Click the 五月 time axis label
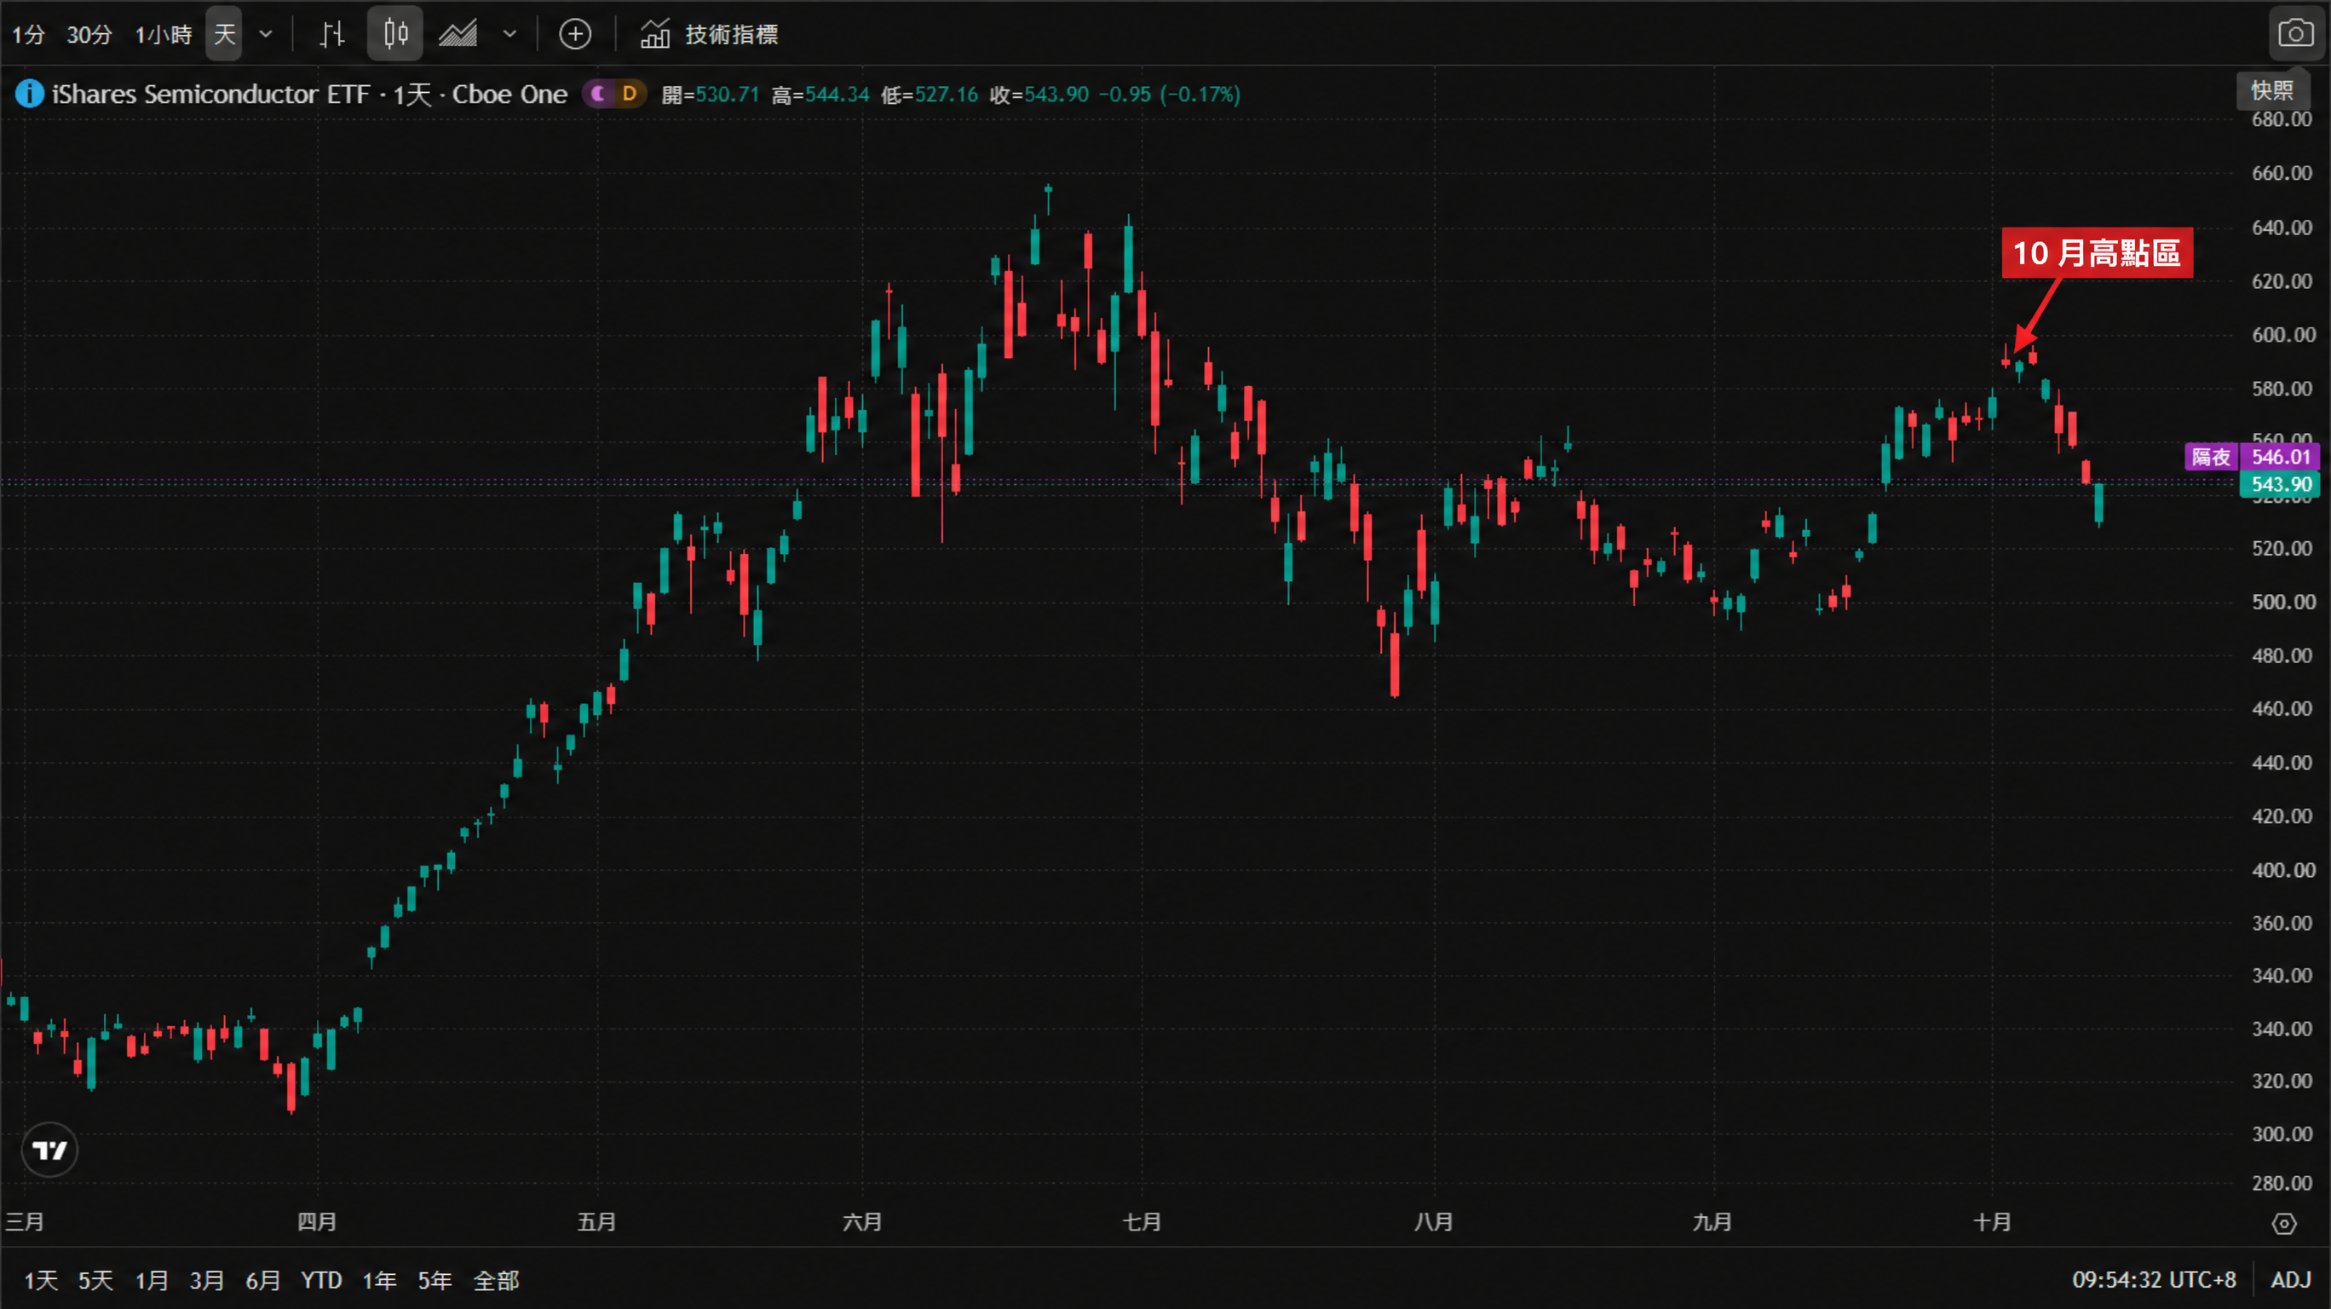 point(596,1222)
